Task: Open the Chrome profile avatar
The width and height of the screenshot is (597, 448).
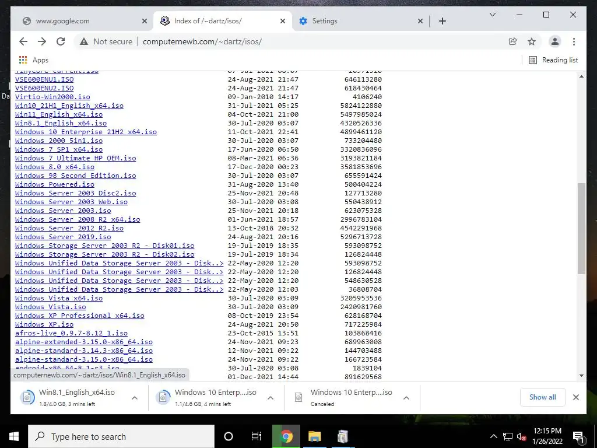Action: coord(555,41)
